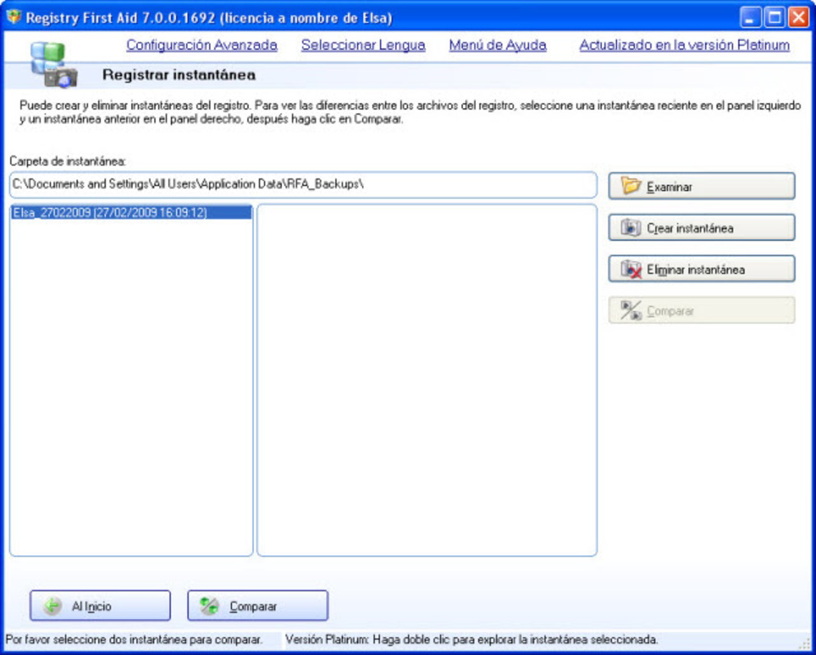Click the grayed Comparar icon on right panel
The image size is (816, 655).
coord(631,310)
